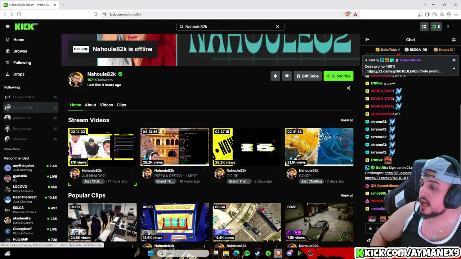Image resolution: width=461 pixels, height=259 pixels.
Task: Open Brave Rewards triangle icon
Action: (355, 14)
